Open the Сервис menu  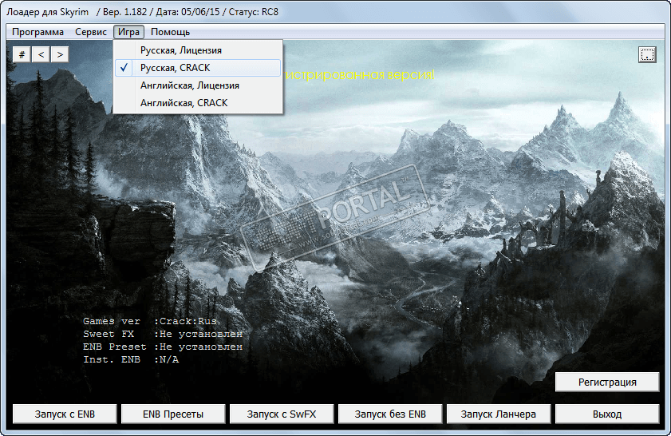(91, 32)
